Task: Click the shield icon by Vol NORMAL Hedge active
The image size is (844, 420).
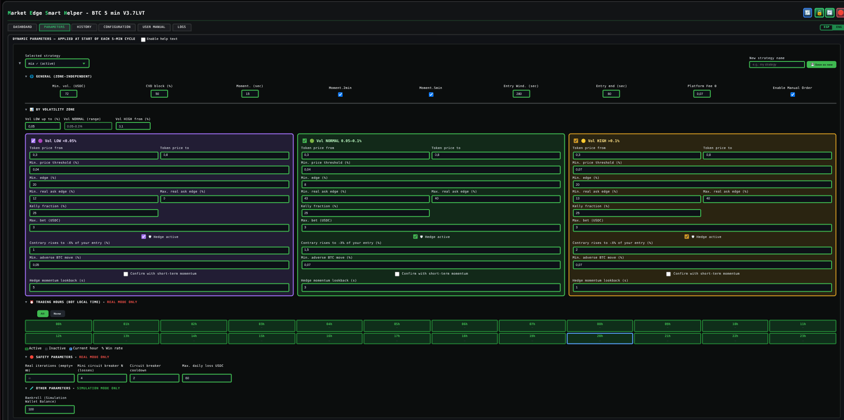Action: pos(421,237)
